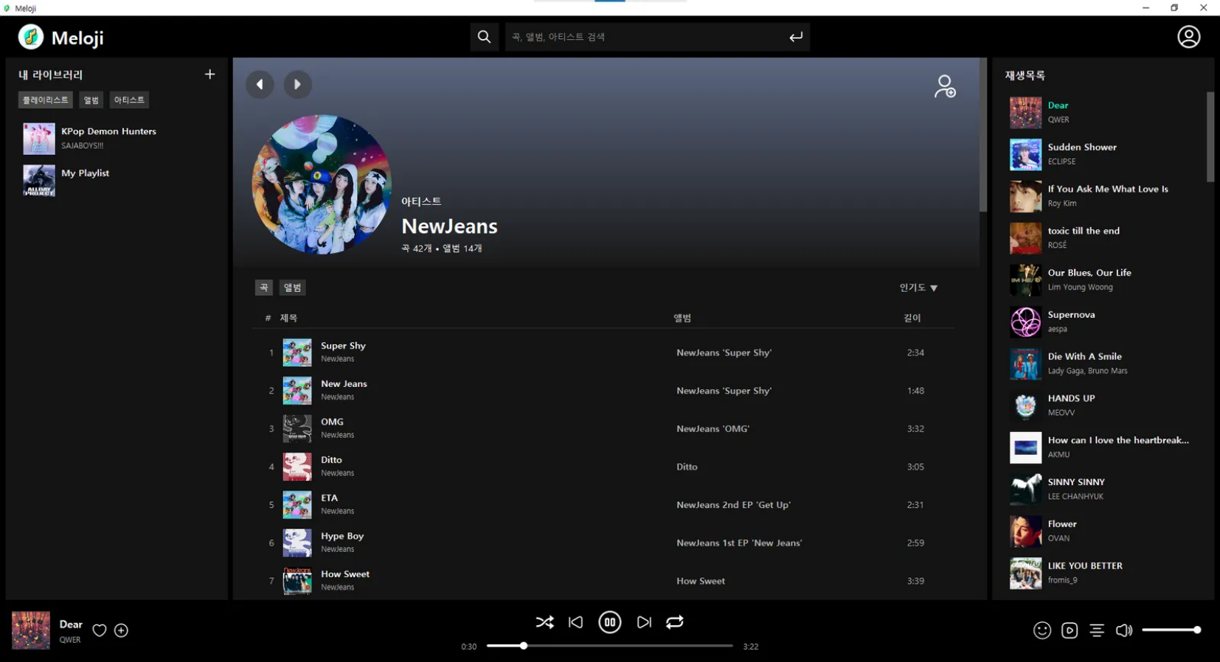Select toxic till the end in queue
This screenshot has height=662, width=1220.
point(1103,238)
